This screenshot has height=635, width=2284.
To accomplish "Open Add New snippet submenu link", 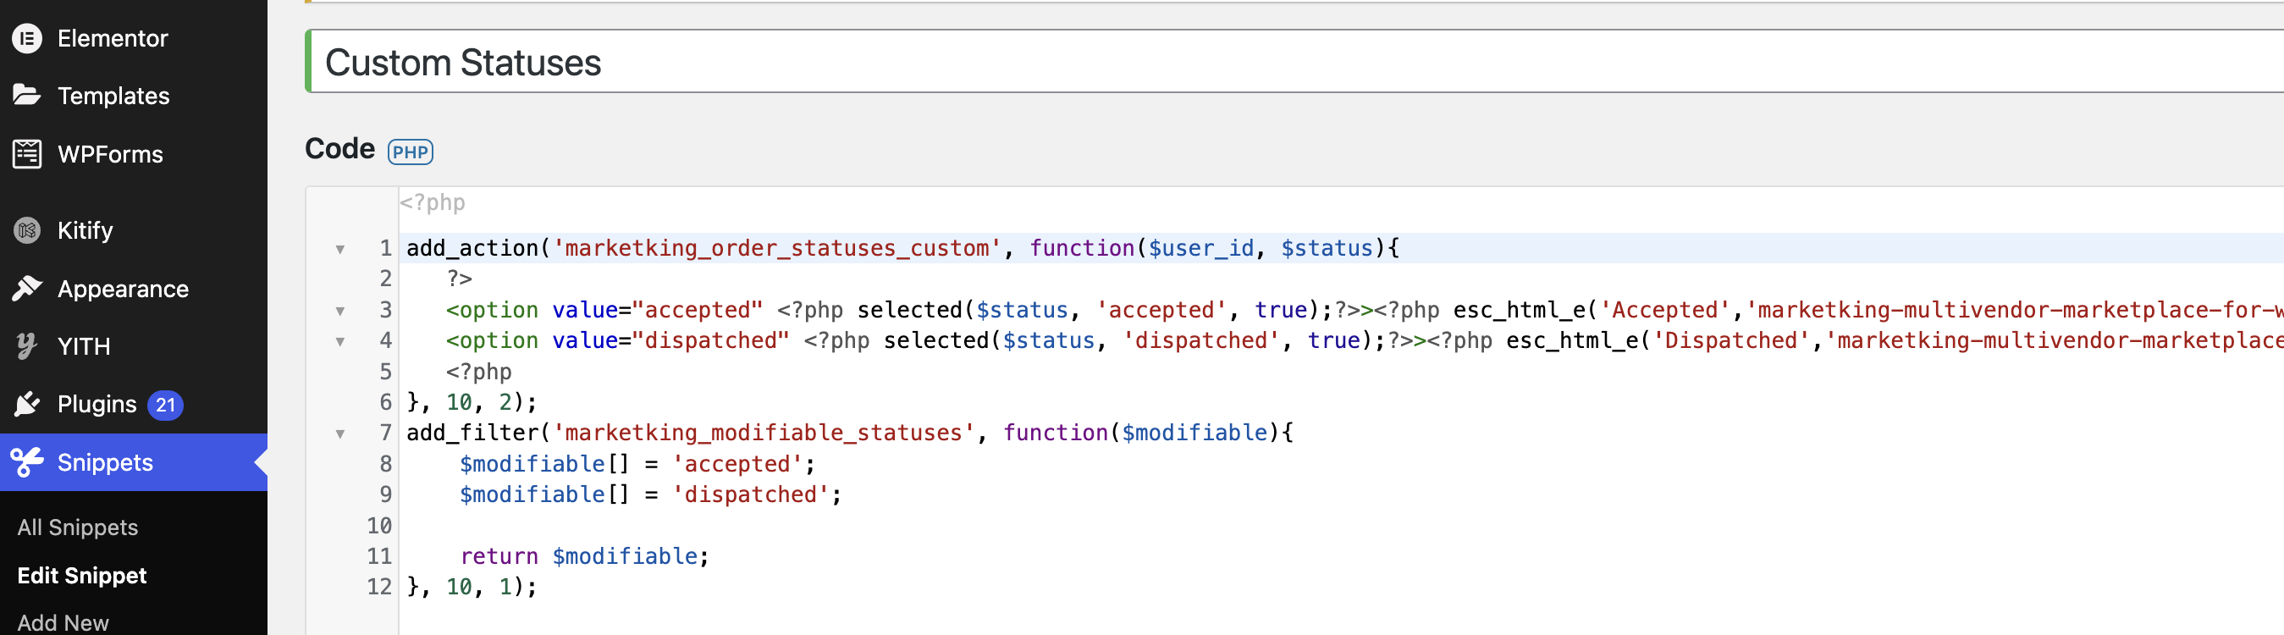I will (x=63, y=622).
